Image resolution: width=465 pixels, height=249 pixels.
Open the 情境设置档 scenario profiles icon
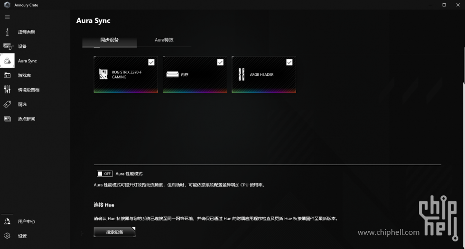point(8,90)
